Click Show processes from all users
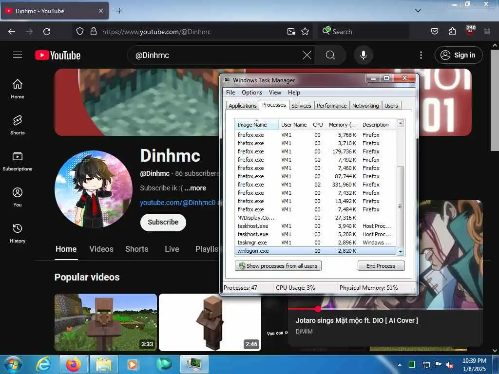 point(278,266)
